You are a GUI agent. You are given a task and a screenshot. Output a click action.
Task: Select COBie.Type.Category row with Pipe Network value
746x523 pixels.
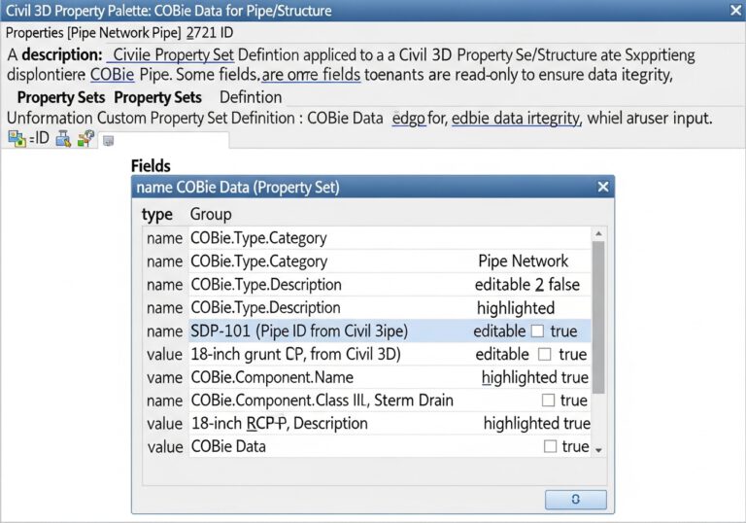pos(367,261)
